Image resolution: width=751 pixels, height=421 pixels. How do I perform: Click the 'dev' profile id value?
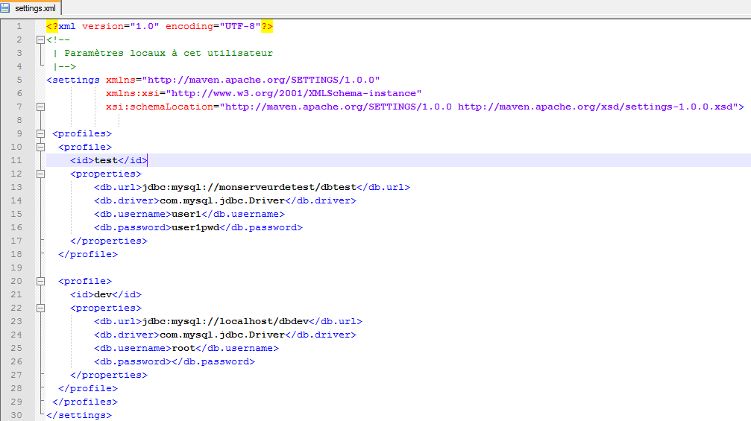coord(103,294)
